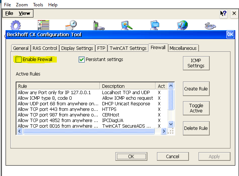This screenshot has width=239, height=176.
Task: Confirm with the bottom OK button
Action: [x=131, y=156]
